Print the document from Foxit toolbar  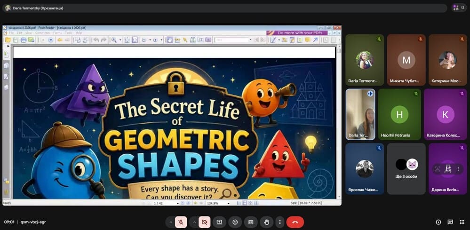point(24,40)
